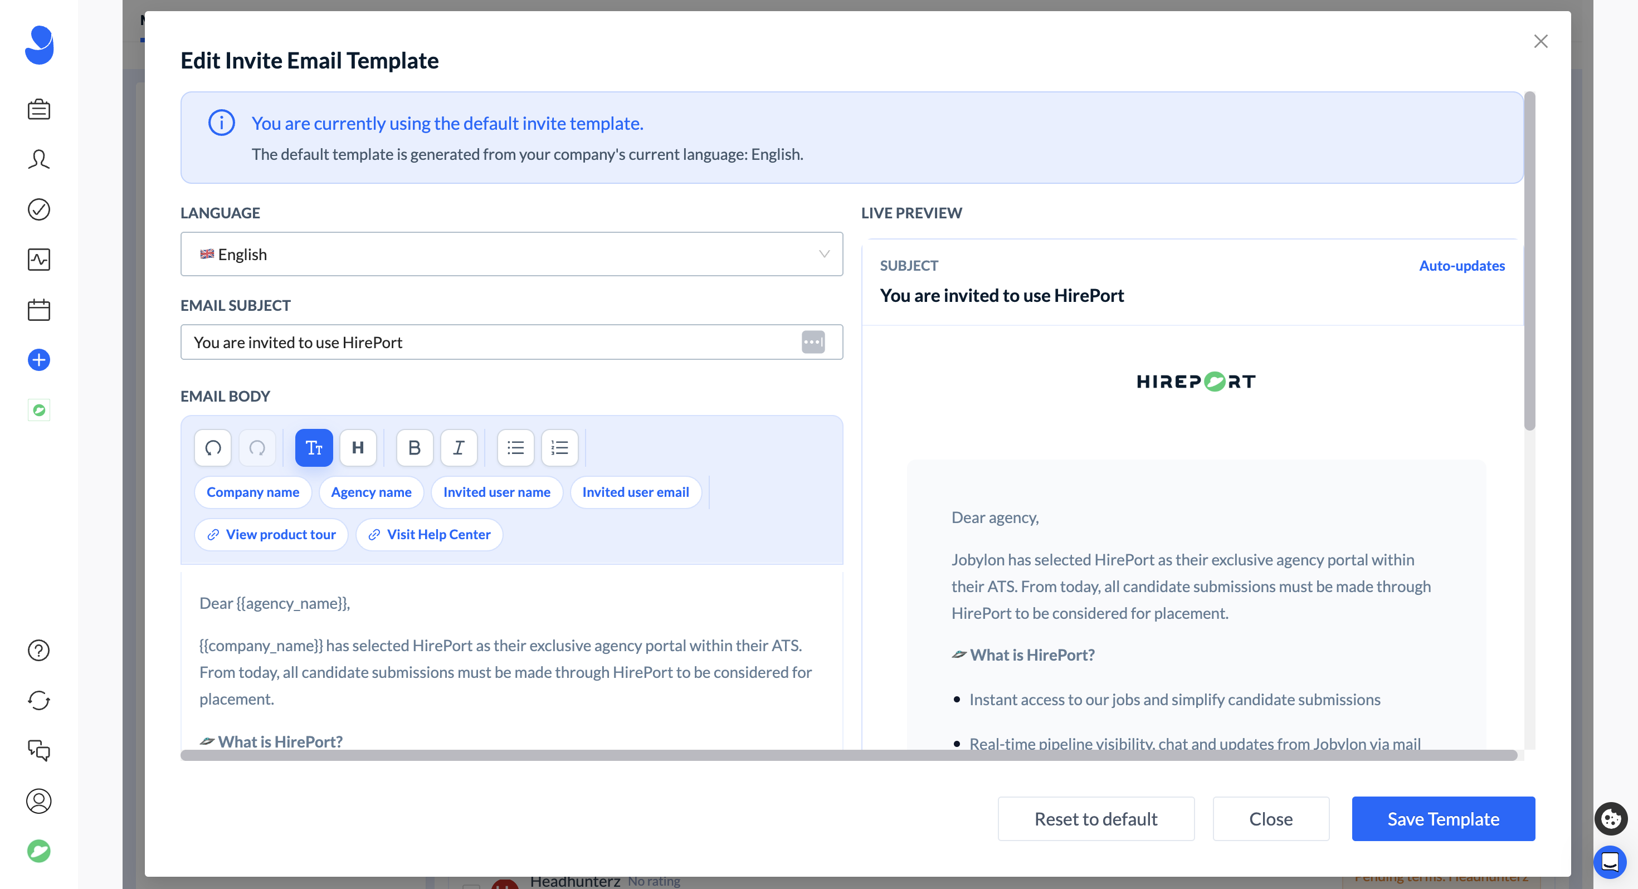This screenshot has width=1638, height=889.
Task: Click the Save Template button
Action: pos(1444,819)
